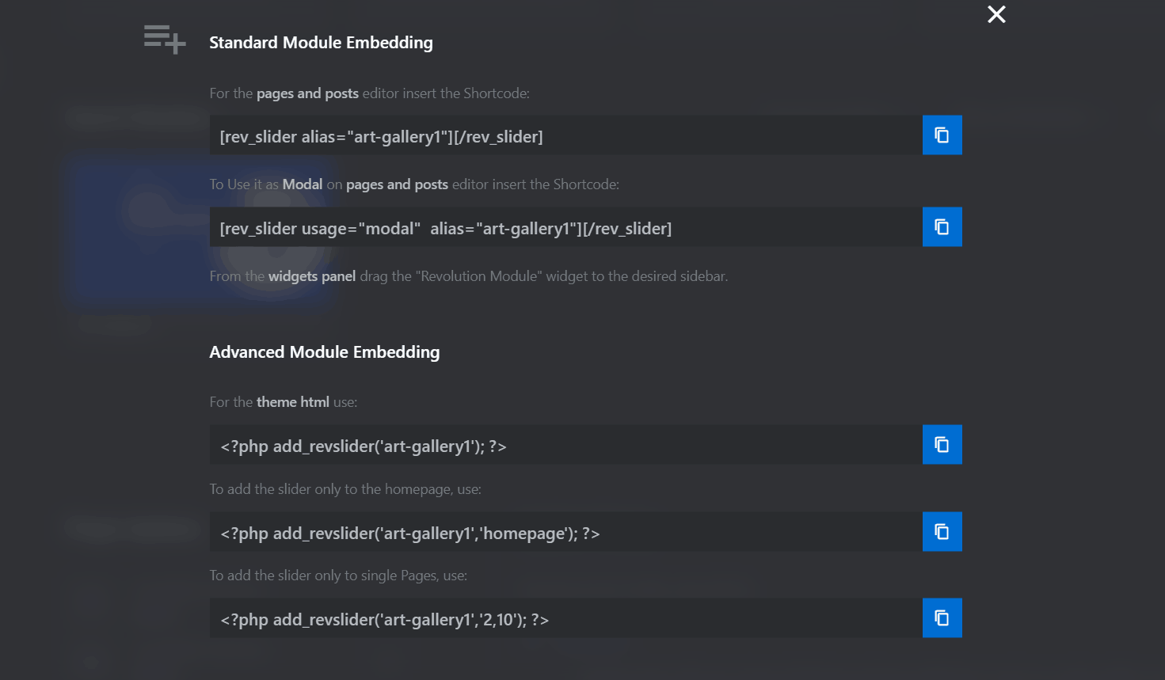Copy the homepage-only PHP snippet

tap(942, 531)
